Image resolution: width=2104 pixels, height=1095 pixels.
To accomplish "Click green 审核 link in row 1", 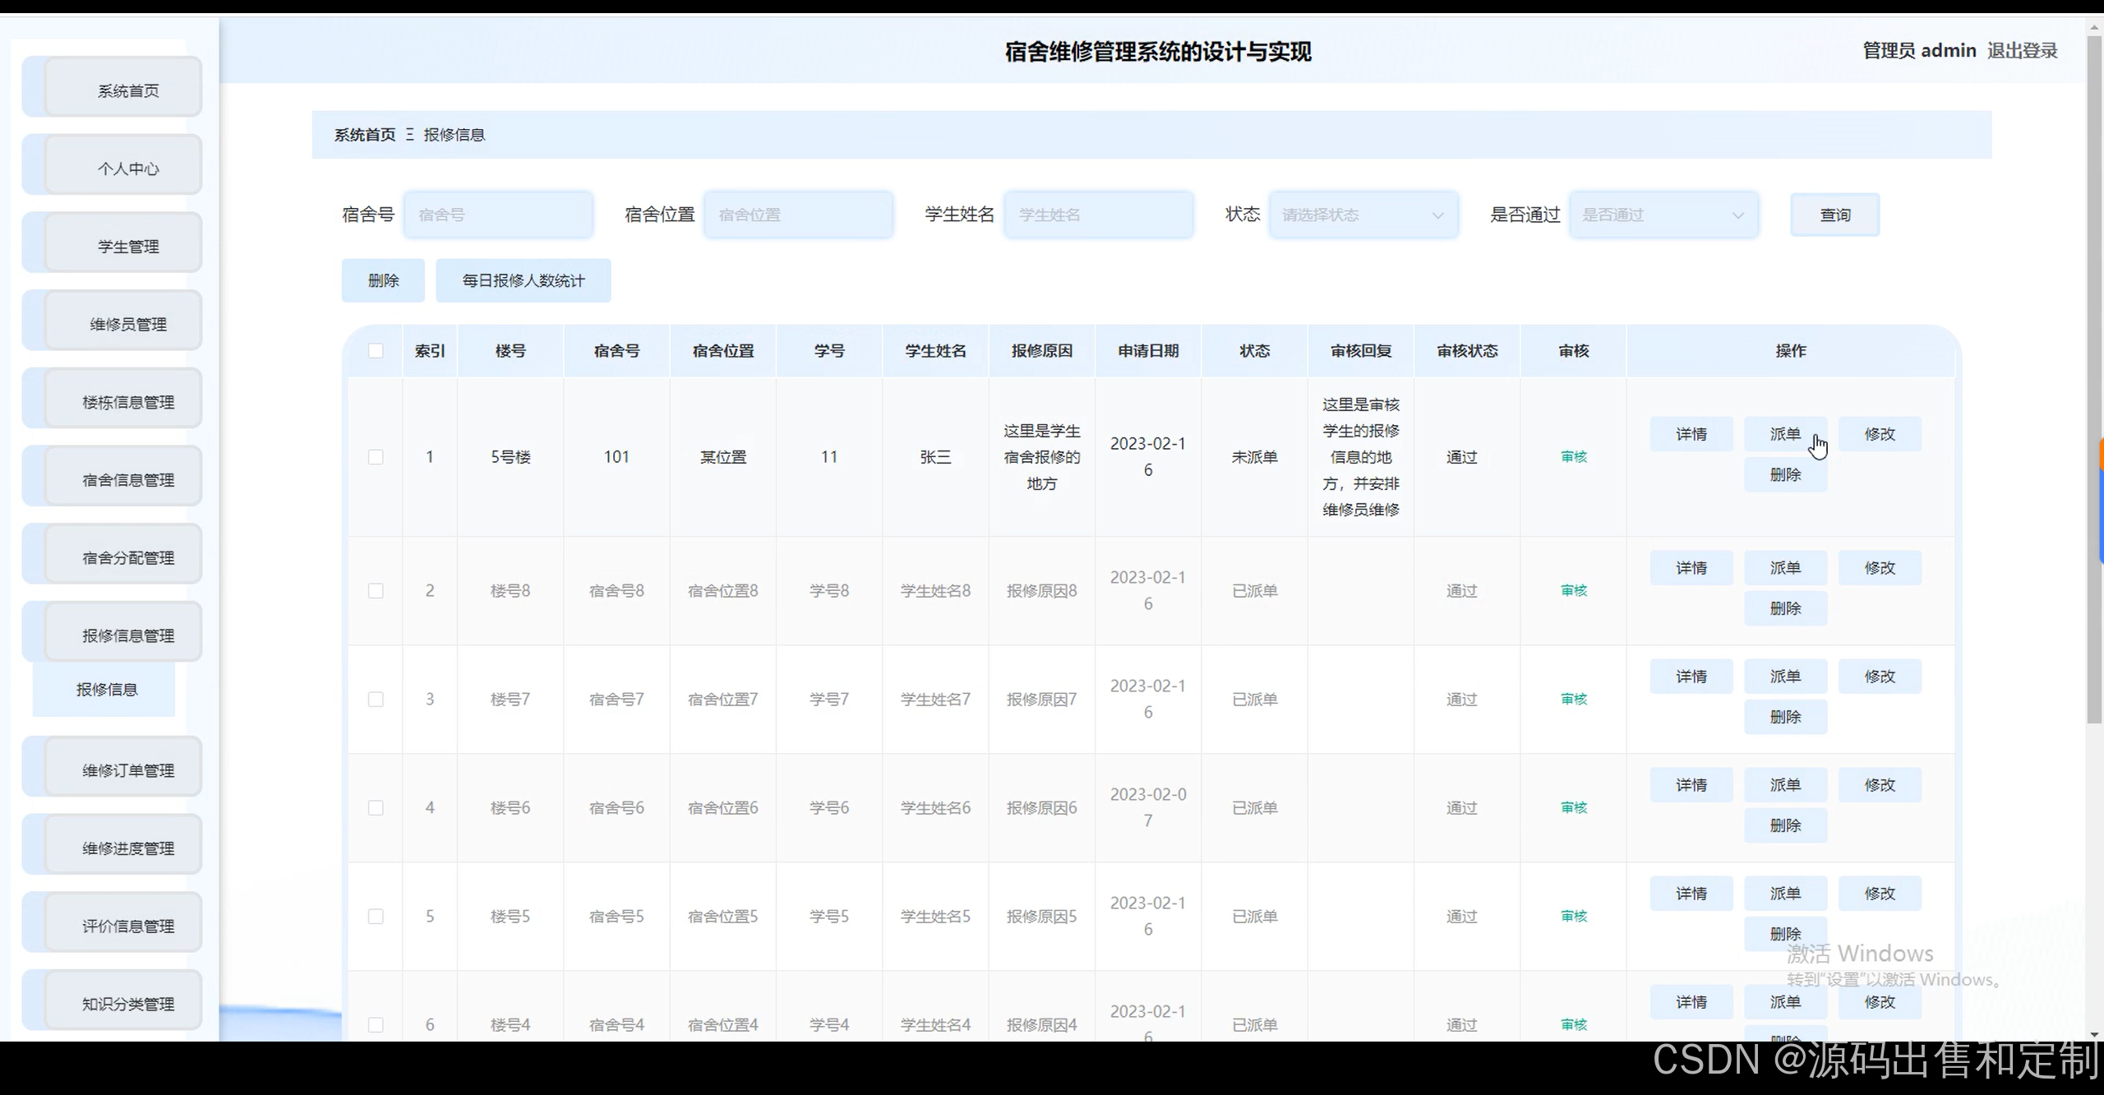I will [x=1573, y=457].
